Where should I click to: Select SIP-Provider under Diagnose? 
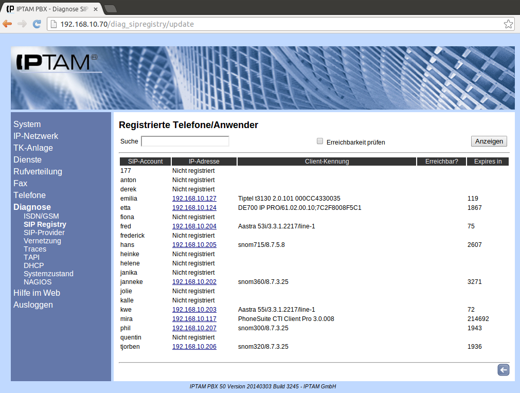tap(44, 233)
